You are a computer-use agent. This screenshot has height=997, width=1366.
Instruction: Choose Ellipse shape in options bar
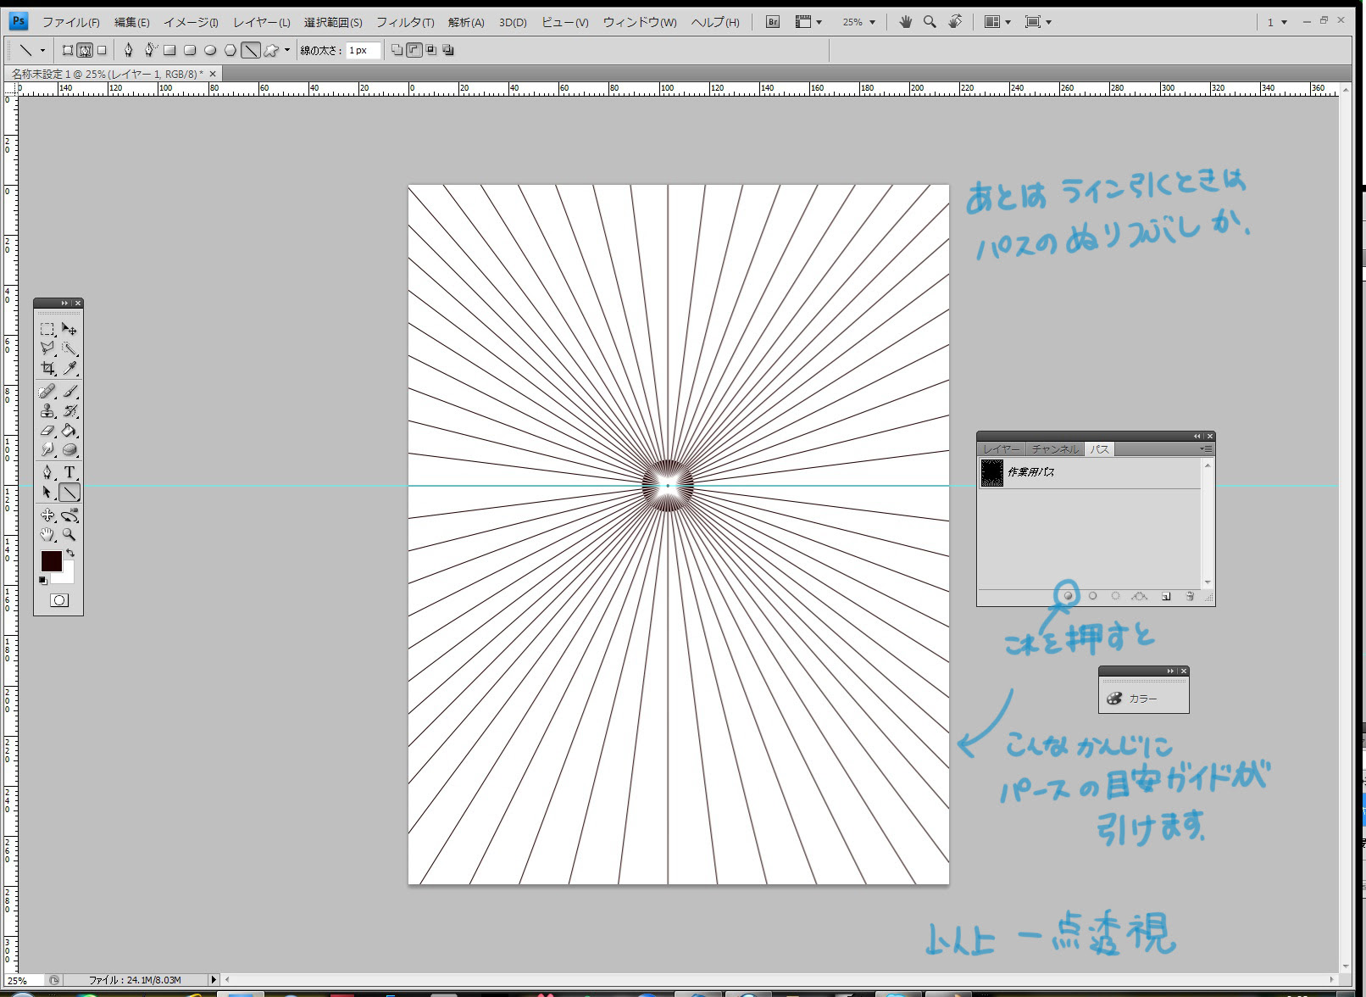(x=210, y=50)
